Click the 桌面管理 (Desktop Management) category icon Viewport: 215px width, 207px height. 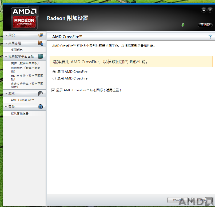pos(41,43)
